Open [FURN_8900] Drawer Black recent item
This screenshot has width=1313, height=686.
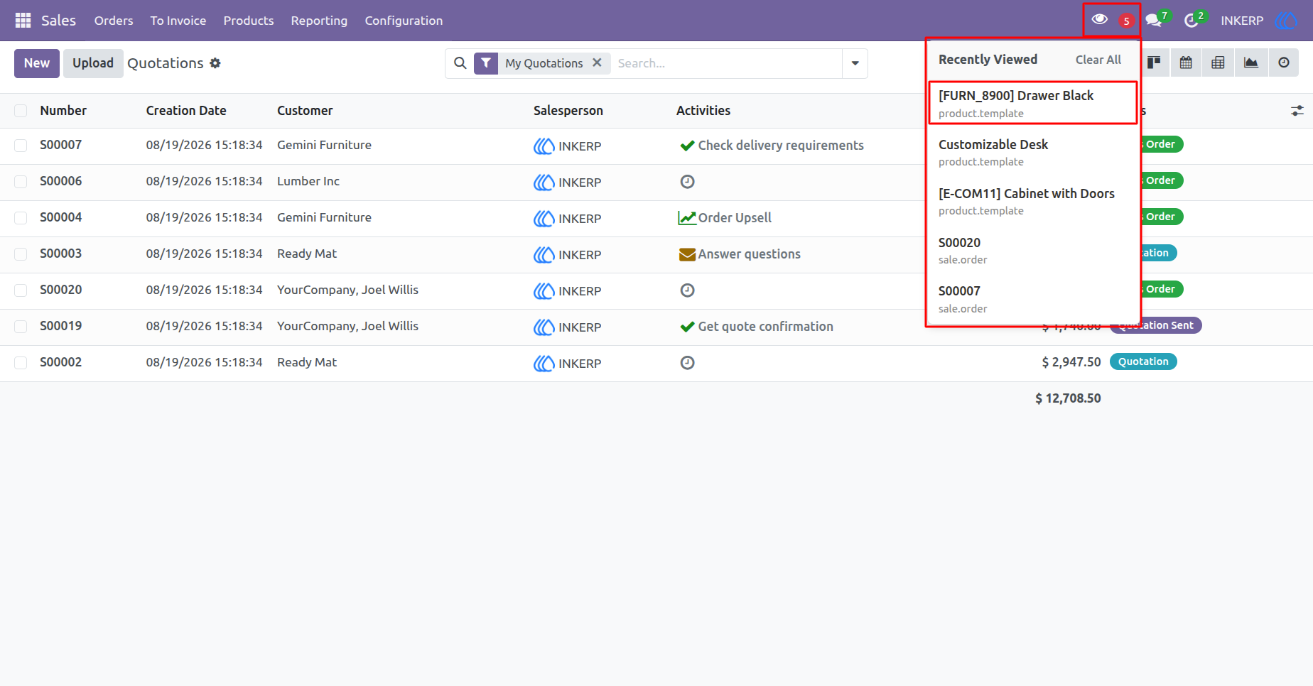click(x=1033, y=103)
